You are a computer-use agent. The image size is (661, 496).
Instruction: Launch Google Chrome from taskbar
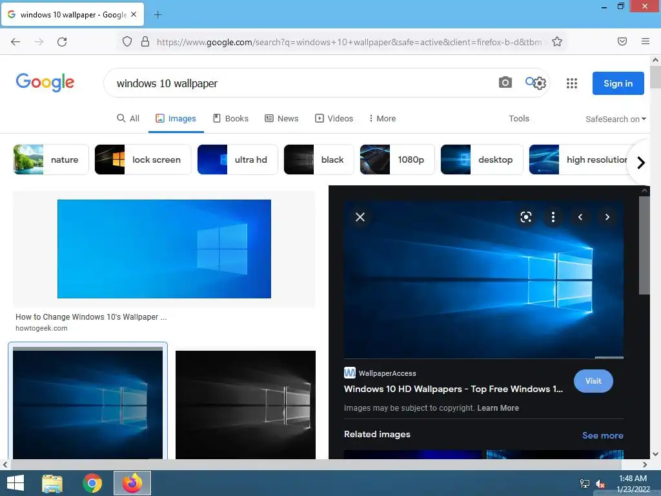[92, 483]
